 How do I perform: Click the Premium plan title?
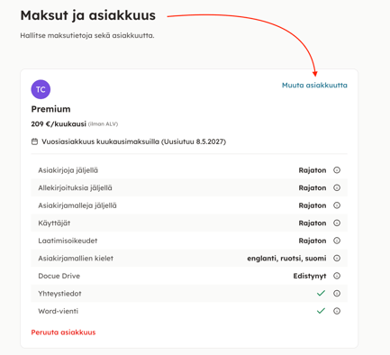pos(50,109)
